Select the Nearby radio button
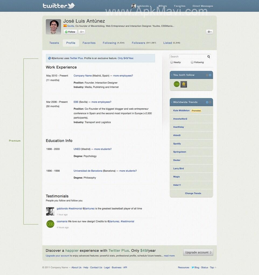Image resolution: width=259 pixels, height=275 pixels. [x=172, y=62]
